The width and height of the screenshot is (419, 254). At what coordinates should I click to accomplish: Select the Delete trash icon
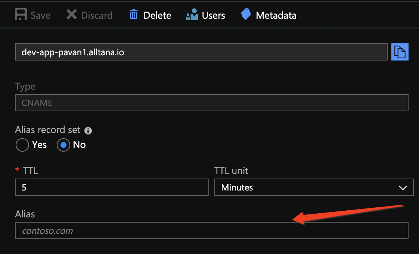(x=133, y=14)
